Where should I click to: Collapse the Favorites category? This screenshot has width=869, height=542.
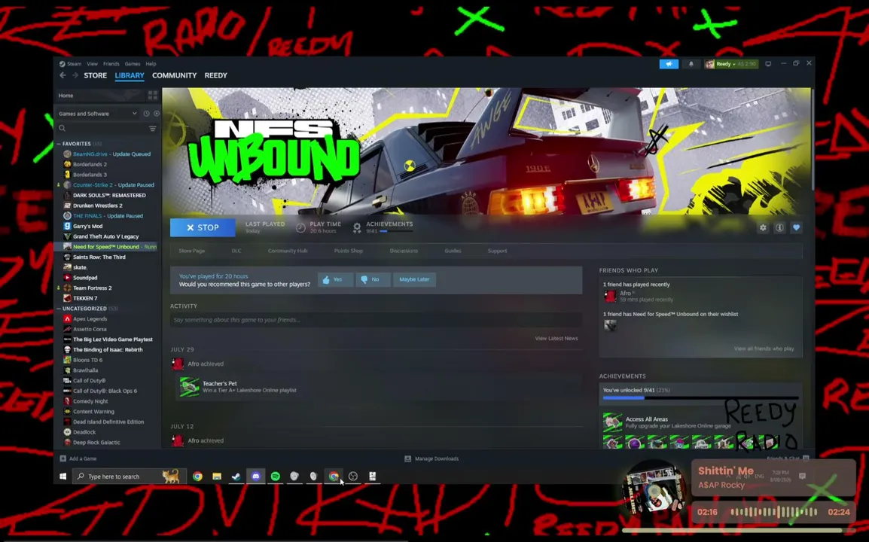pyautogui.click(x=59, y=144)
